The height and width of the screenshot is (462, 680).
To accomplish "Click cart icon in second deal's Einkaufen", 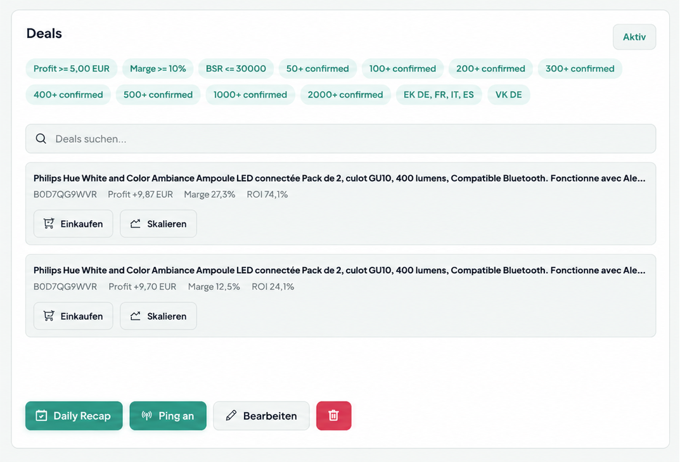I will tap(49, 316).
